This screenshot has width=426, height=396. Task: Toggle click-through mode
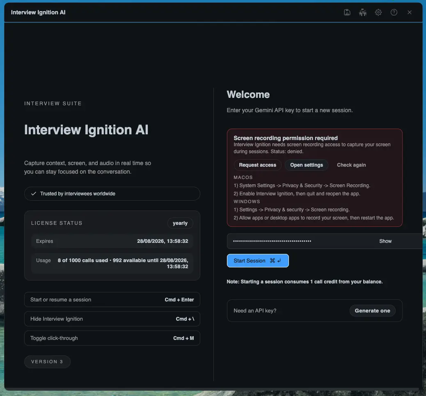point(54,338)
